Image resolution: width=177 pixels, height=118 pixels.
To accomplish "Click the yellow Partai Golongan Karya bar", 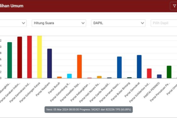I will click(40, 57).
